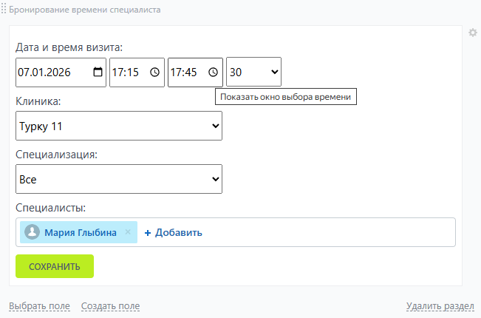The height and width of the screenshot is (318, 481).
Task: Focus the end time value 17:45
Action: (184, 72)
